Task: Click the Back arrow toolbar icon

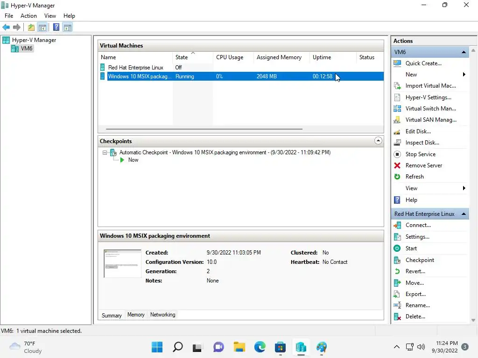Action: 6,28
